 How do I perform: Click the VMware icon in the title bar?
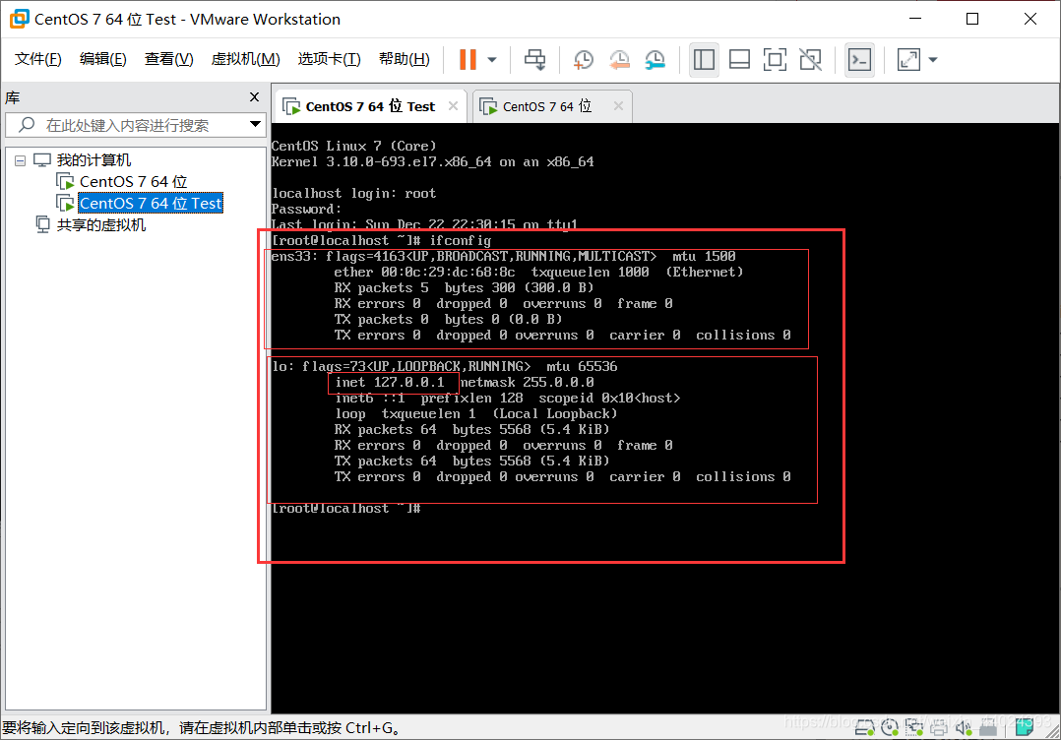pyautogui.click(x=19, y=19)
